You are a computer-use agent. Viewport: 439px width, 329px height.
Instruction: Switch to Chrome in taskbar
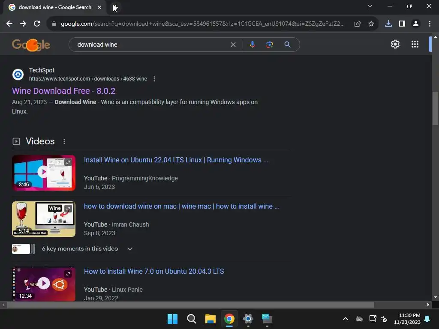pyautogui.click(x=229, y=319)
